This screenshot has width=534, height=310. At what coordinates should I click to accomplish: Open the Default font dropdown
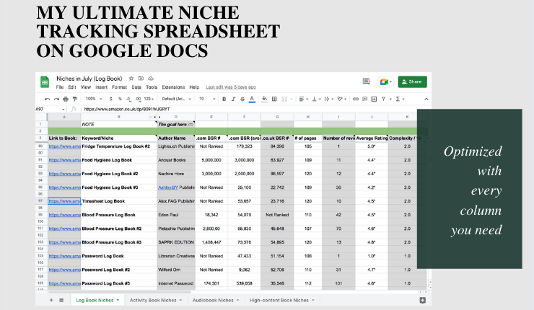pyautogui.click(x=176, y=99)
